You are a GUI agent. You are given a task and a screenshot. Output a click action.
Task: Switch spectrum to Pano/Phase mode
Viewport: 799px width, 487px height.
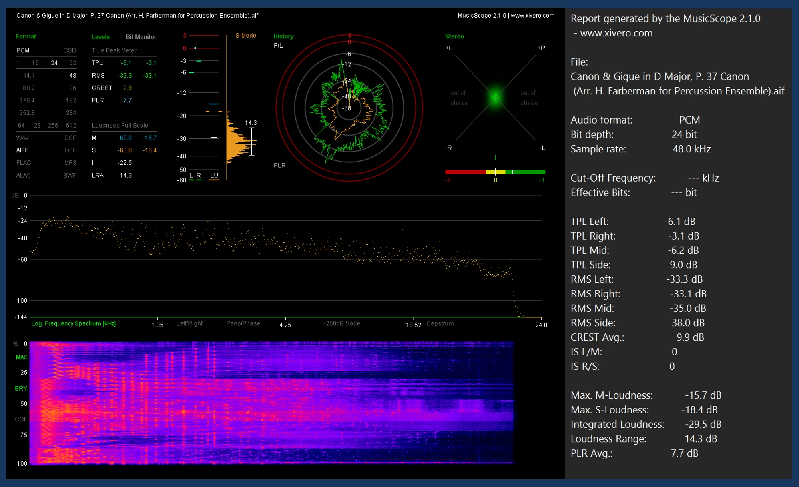coord(243,323)
